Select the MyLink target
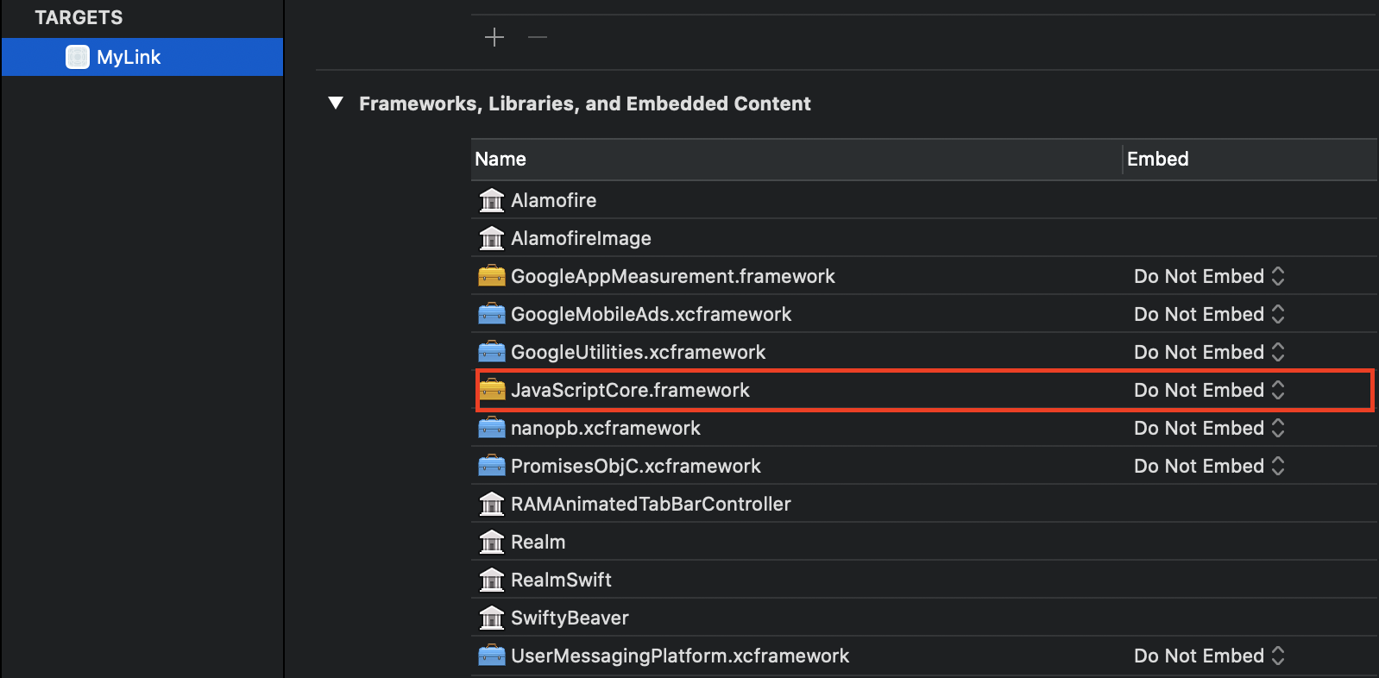 coord(142,57)
